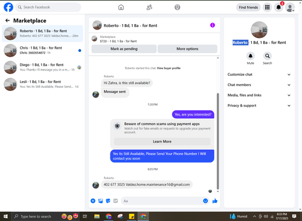This screenshot has height=221, width=302.
Task: Go to the Home feed icon
Action: [121, 7]
